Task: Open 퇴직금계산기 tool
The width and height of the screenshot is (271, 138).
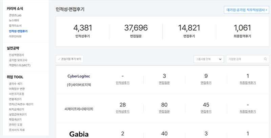Action: [x=16, y=109]
